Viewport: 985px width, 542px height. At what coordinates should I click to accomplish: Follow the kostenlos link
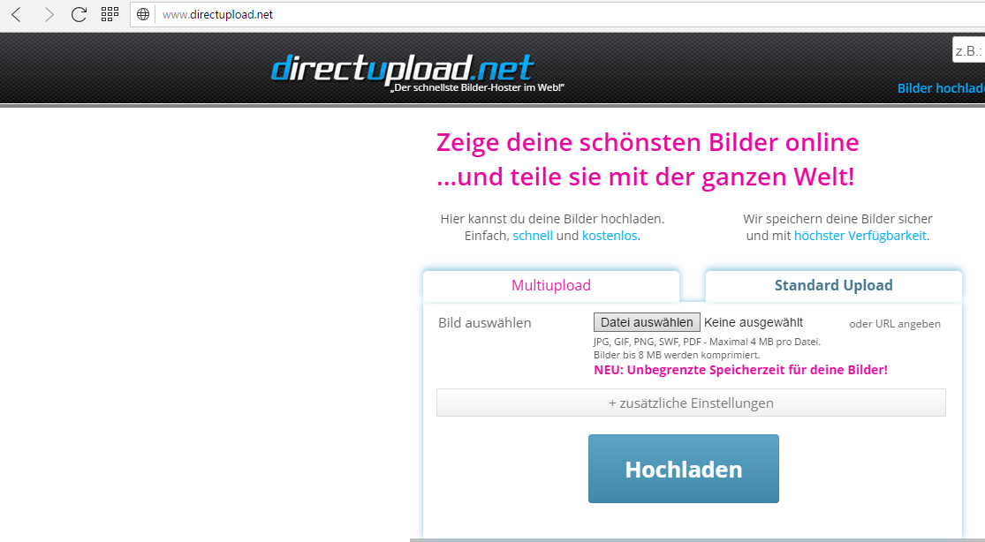(x=610, y=236)
